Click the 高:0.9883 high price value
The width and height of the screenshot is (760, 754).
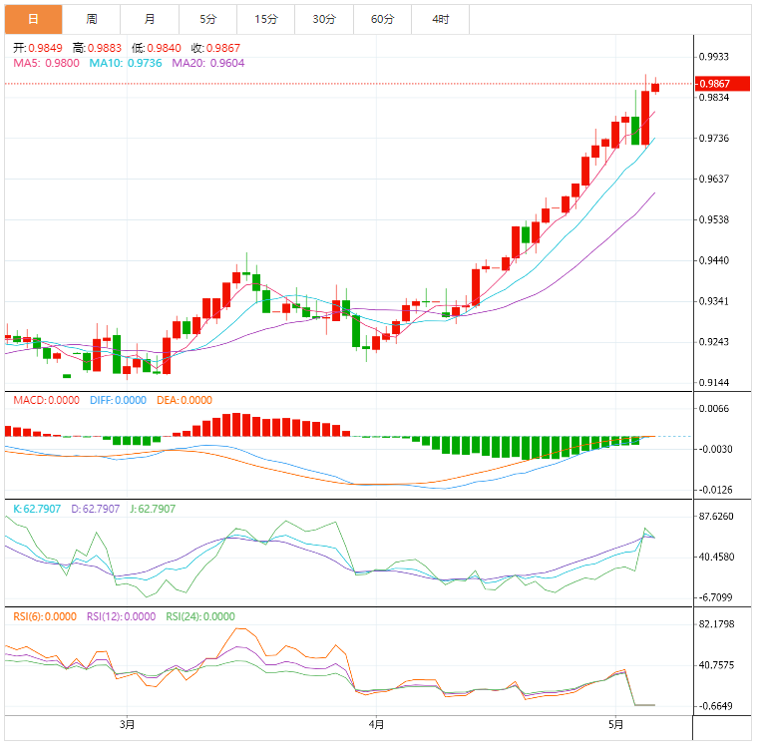coord(97,48)
